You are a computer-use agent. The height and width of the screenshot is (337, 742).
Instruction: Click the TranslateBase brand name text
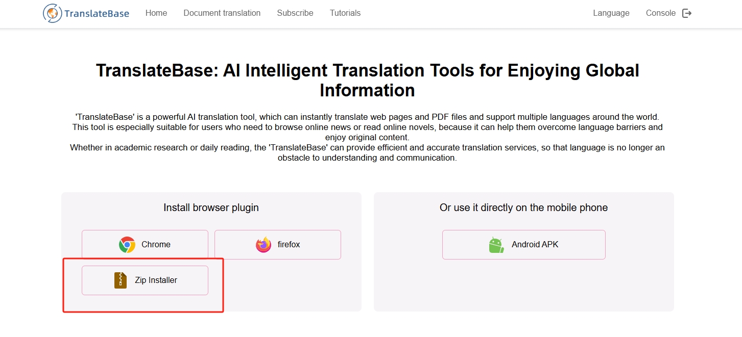(x=97, y=14)
